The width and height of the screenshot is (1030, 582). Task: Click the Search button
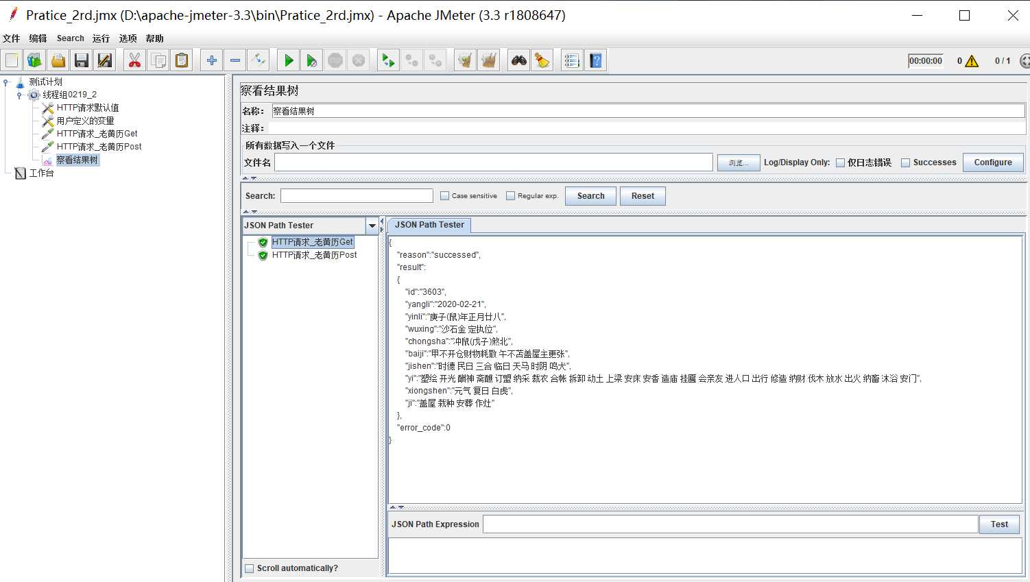[591, 196]
